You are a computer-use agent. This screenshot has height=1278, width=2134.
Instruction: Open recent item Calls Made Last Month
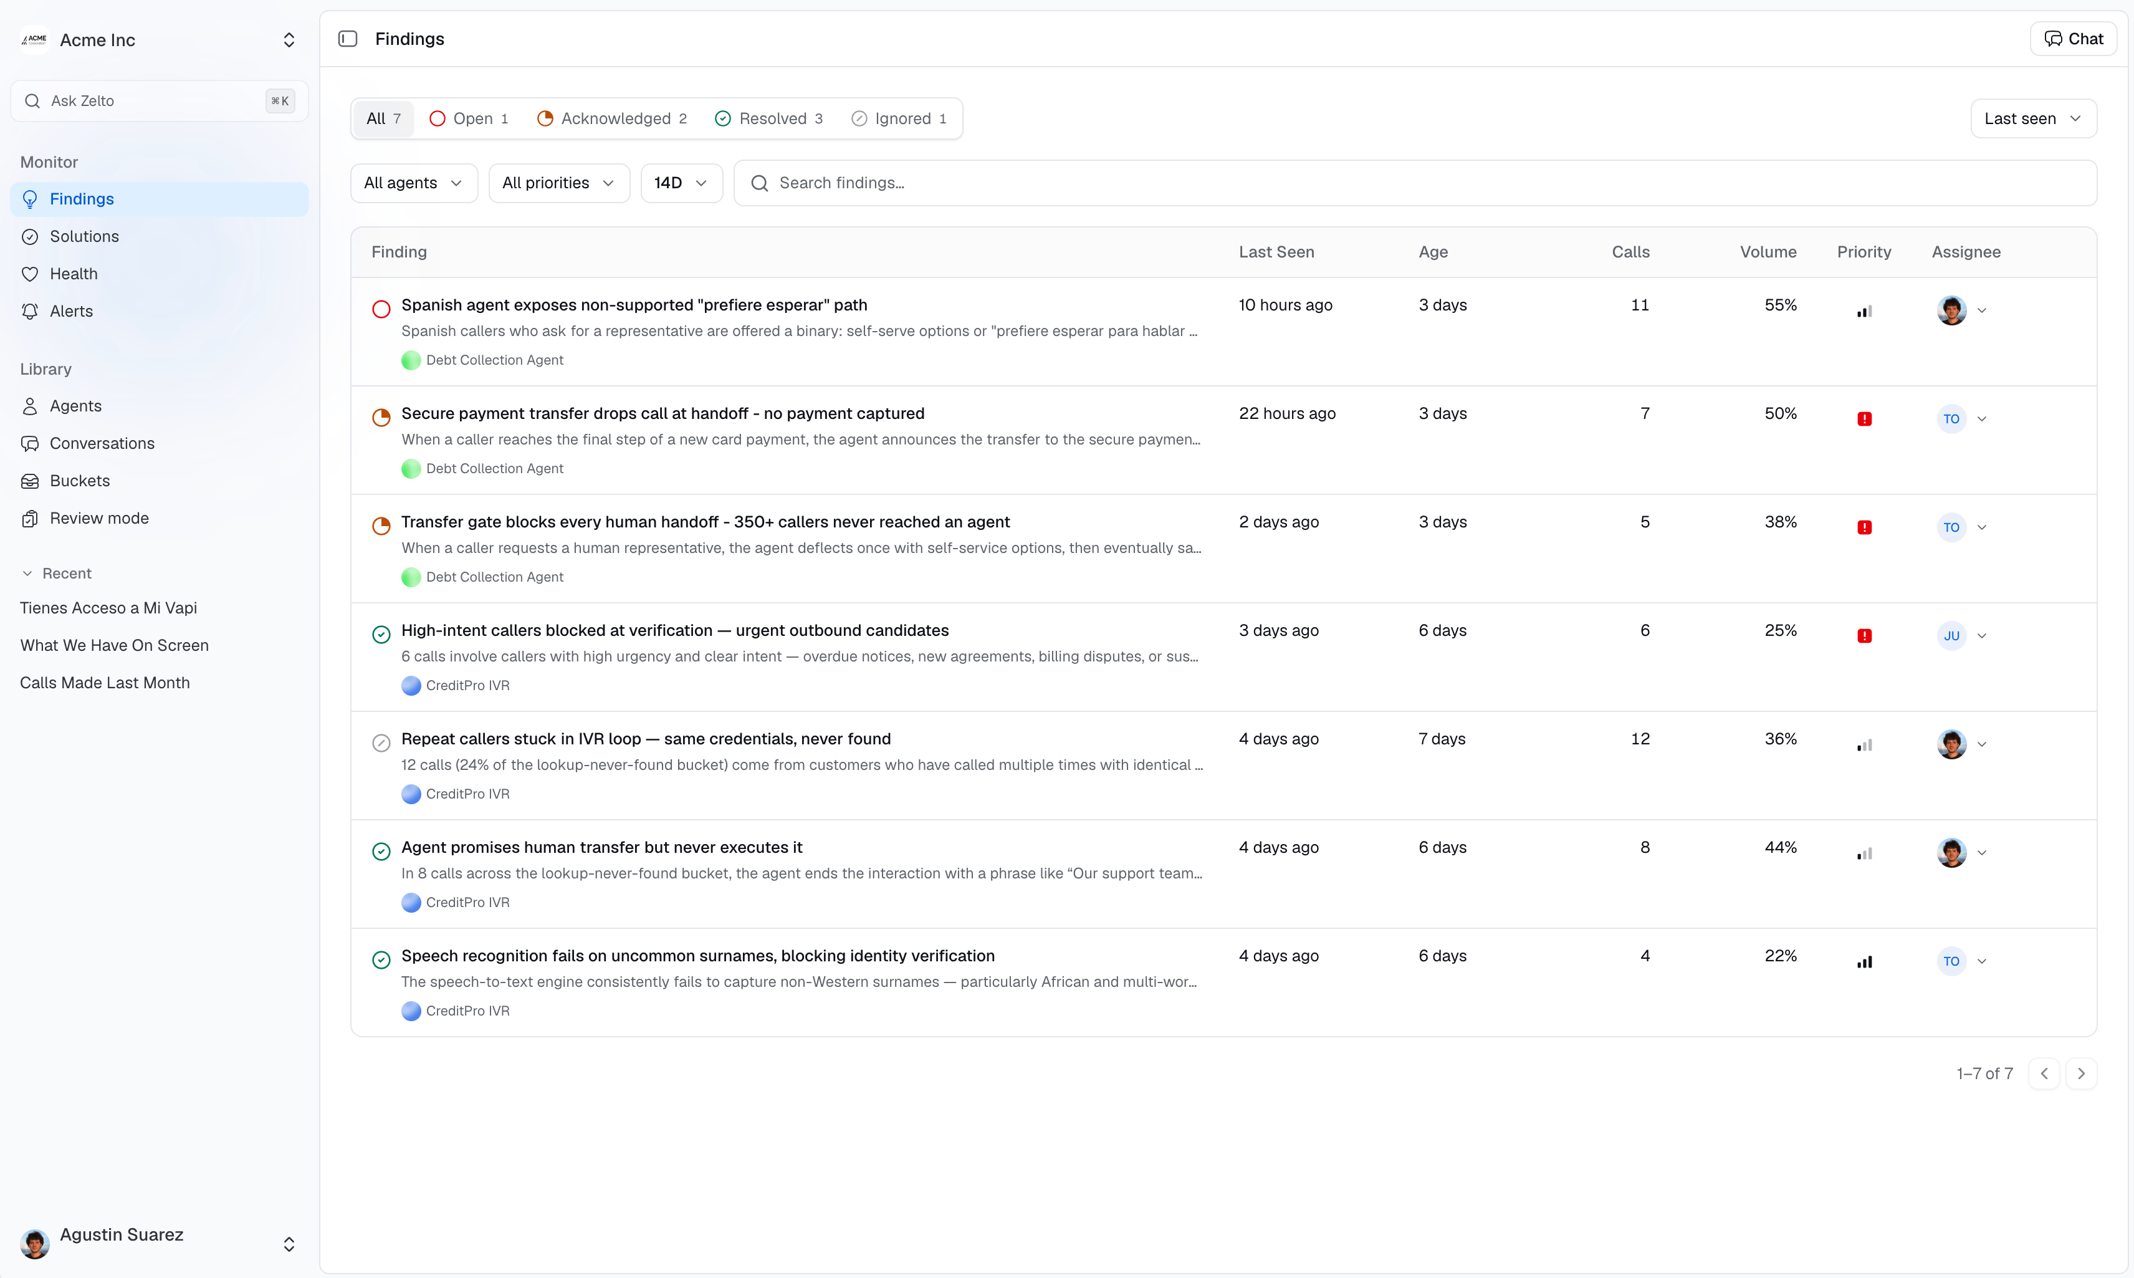click(105, 683)
